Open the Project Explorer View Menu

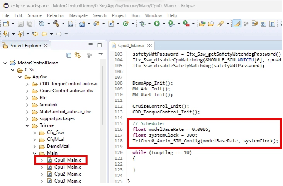pos(100,55)
